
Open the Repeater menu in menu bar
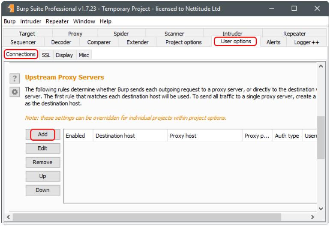[57, 21]
